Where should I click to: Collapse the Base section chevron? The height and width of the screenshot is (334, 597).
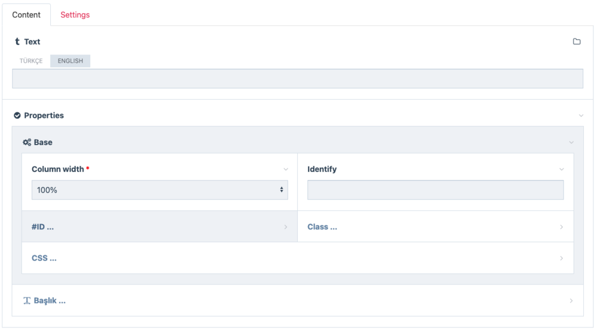(x=571, y=143)
